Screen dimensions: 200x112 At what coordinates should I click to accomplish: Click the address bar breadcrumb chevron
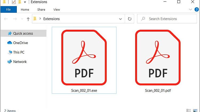(40, 19)
